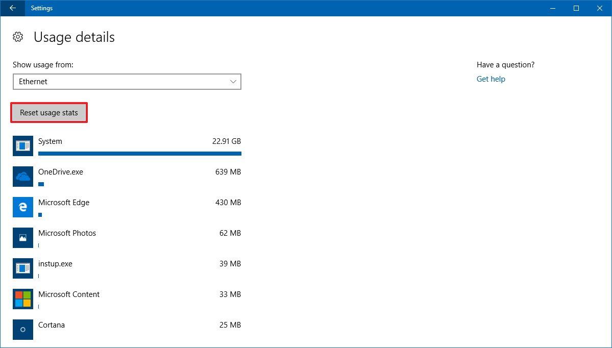Select the Microsoft Edge icon
The image size is (612, 348).
click(22, 207)
